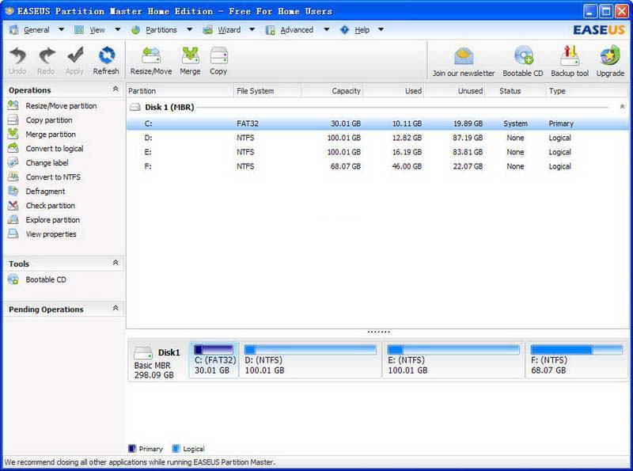
Task: Open the Partitions menu
Action: click(x=159, y=30)
